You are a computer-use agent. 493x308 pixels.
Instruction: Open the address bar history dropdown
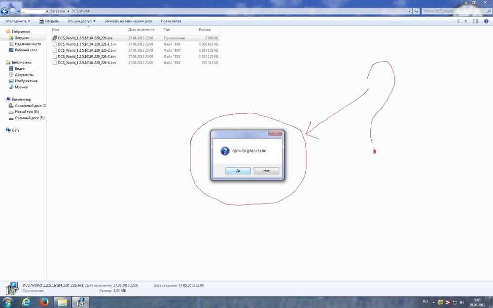[x=409, y=11]
